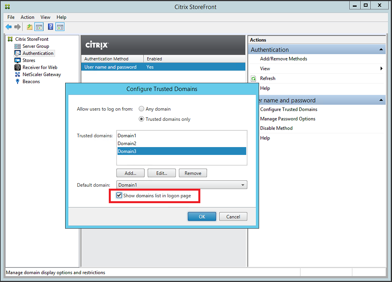The width and height of the screenshot is (392, 282).
Task: Select the Beacons pin icon
Action: coord(17,82)
